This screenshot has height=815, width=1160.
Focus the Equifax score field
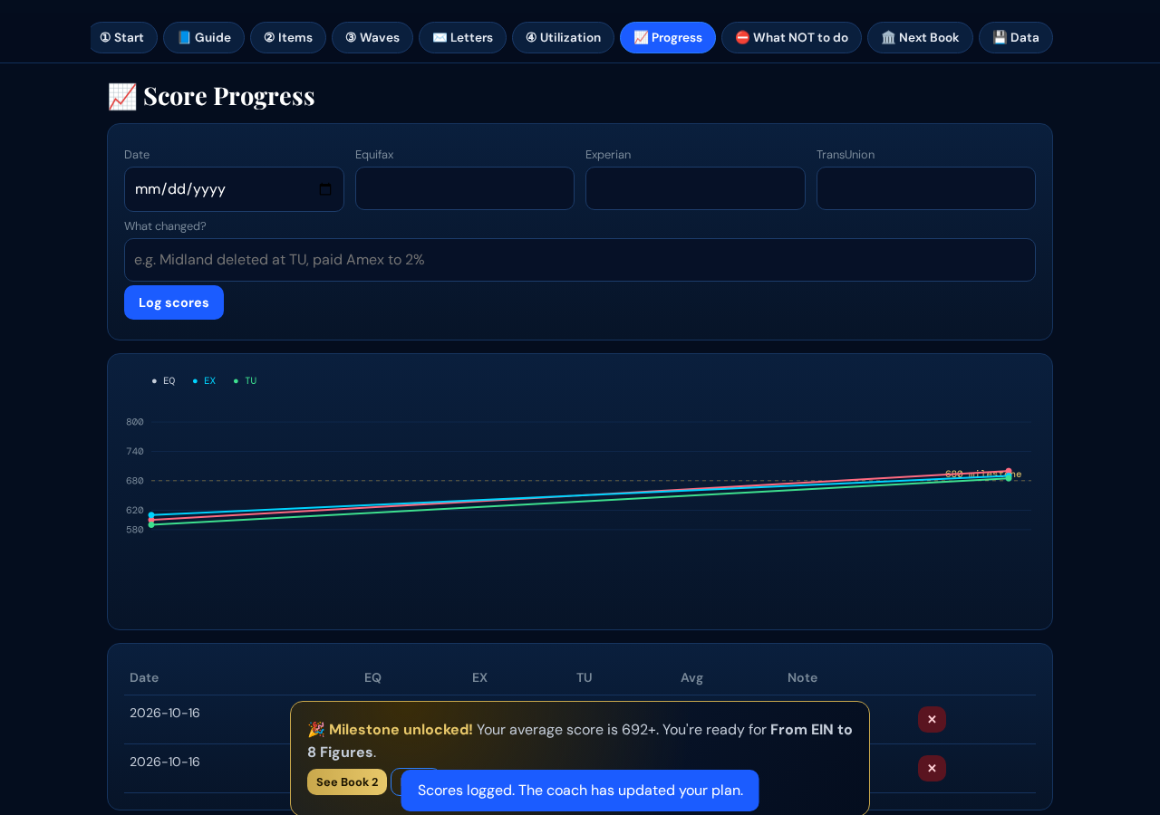465,188
